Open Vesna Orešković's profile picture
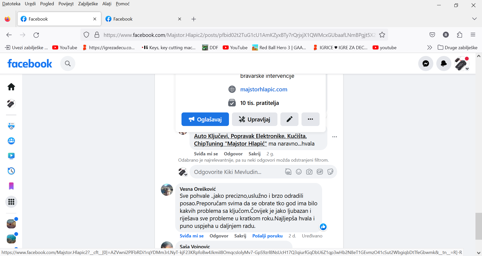Viewport: 482px width, 256px height. coord(167,190)
